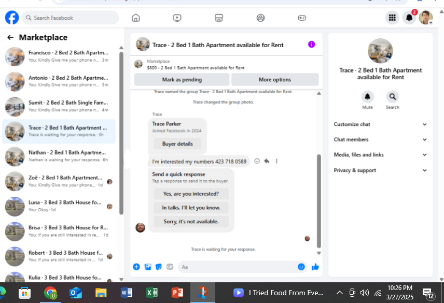Show hidden system tray icons chevron

340,293
